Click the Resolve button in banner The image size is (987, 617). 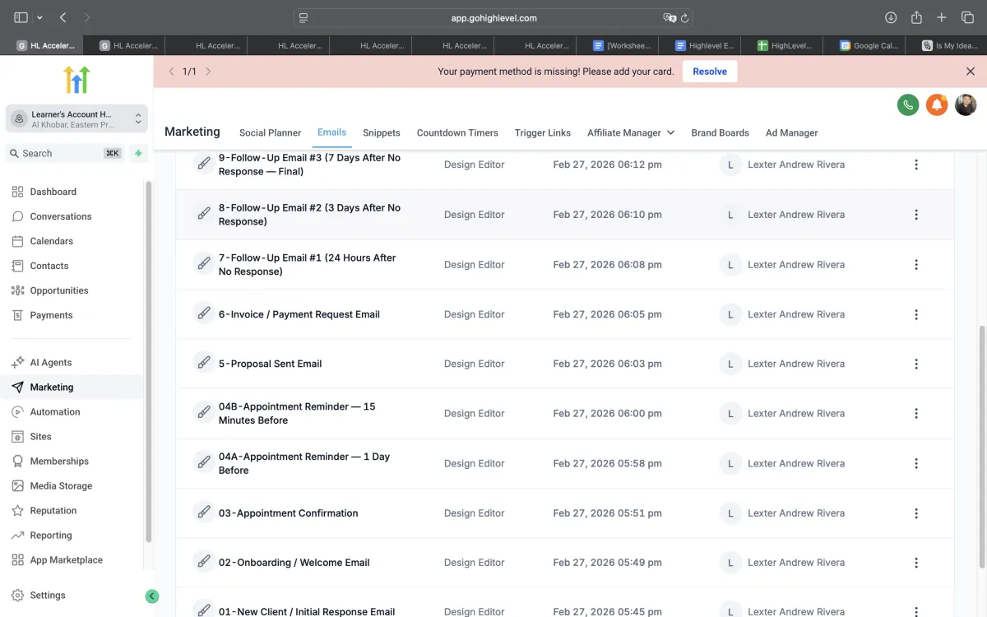709,72
